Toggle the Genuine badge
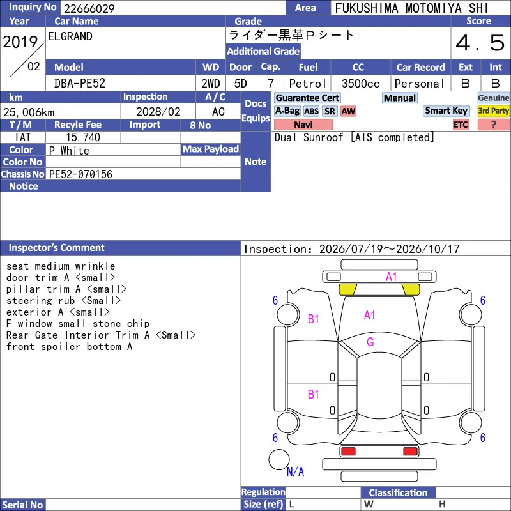Viewport: 511px width, 511px height. pos(493,98)
